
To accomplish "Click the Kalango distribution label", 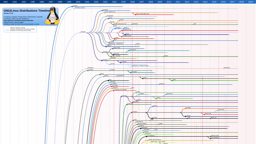I will (113, 58).
